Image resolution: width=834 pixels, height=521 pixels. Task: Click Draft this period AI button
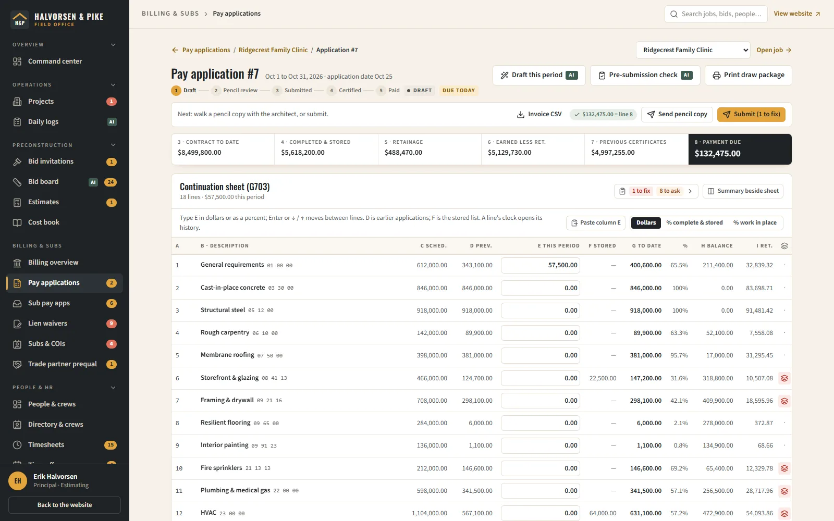539,75
